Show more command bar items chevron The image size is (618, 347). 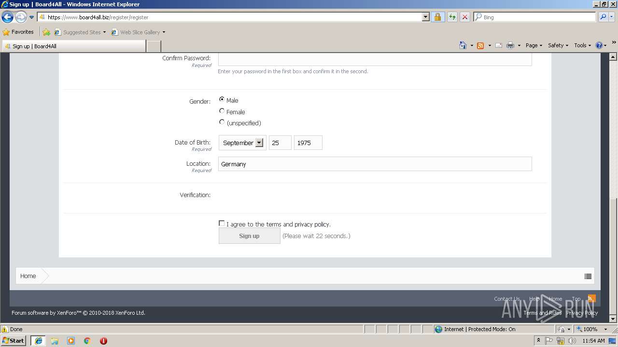pyautogui.click(x=614, y=42)
